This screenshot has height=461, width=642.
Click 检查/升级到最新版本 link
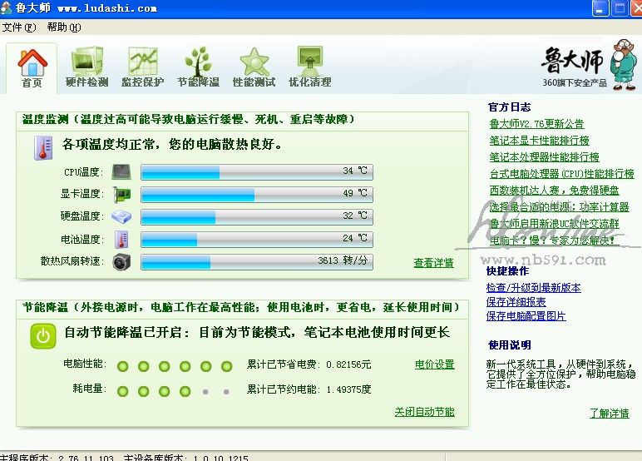(533, 288)
